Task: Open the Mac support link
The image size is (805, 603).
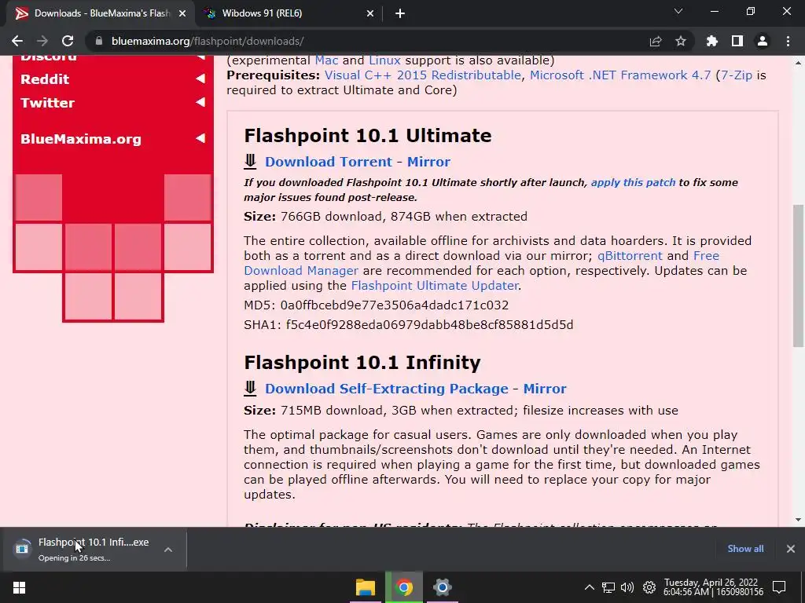Action: [x=326, y=60]
